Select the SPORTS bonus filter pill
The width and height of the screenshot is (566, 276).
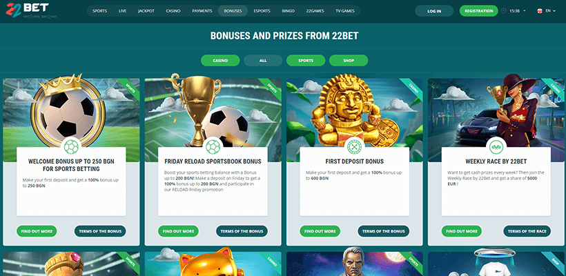[306, 61]
